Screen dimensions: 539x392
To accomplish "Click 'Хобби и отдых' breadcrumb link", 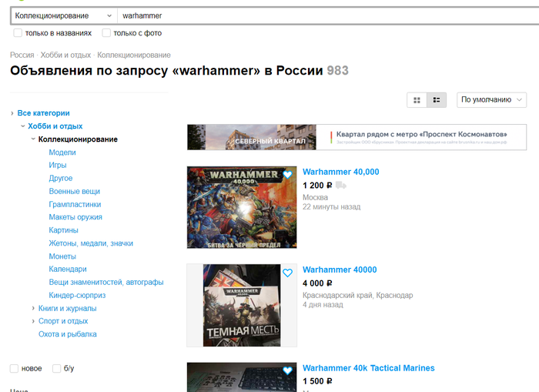I will point(65,55).
